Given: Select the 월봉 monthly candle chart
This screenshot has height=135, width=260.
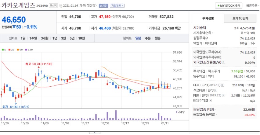Looking at the screenshot, I should tap(157, 38).
